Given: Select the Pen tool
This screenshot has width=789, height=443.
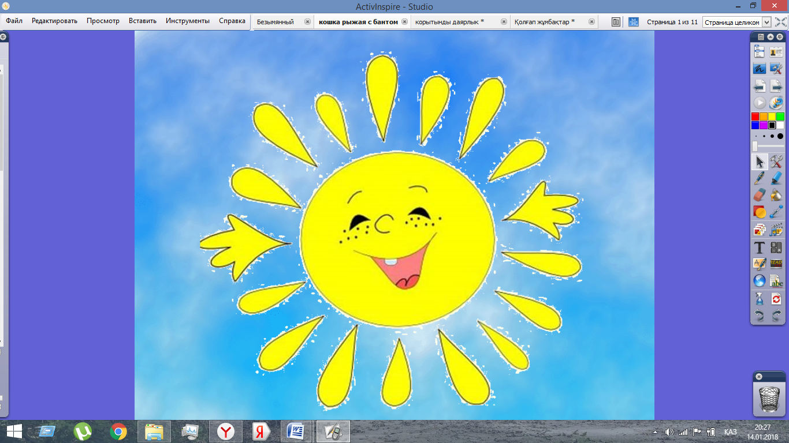Looking at the screenshot, I should pos(760,178).
